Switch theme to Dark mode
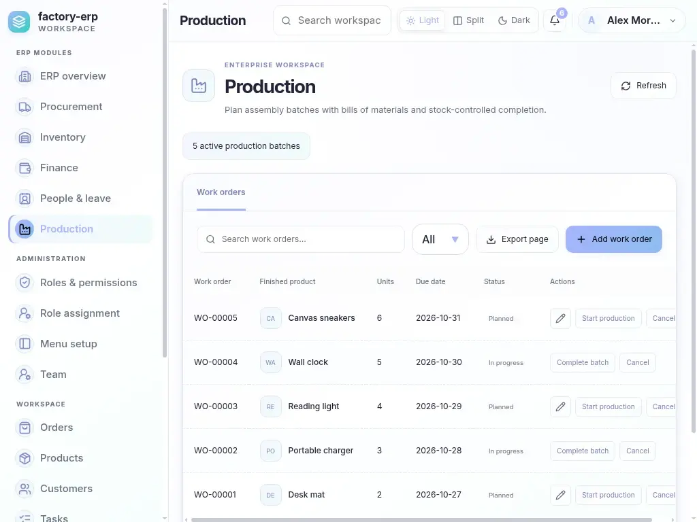The image size is (697, 522). pyautogui.click(x=515, y=20)
